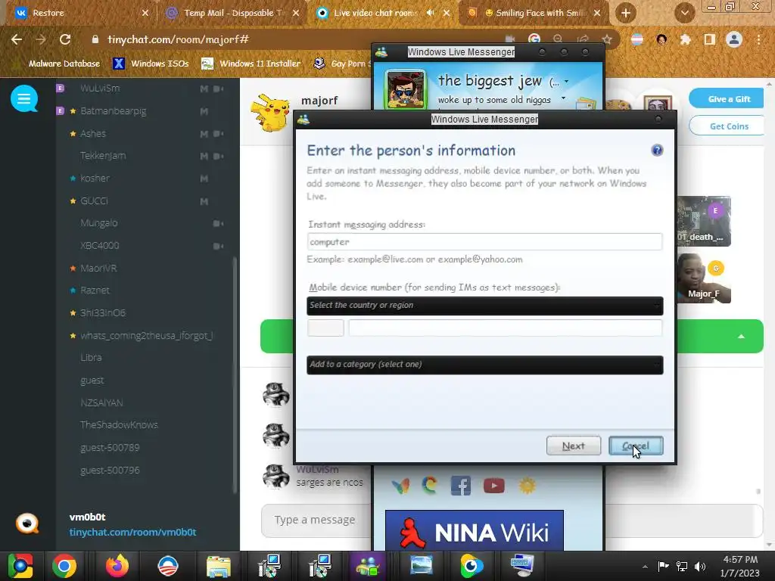
Task: Toggle mute on the Live video chat tab
Action: coord(430,13)
